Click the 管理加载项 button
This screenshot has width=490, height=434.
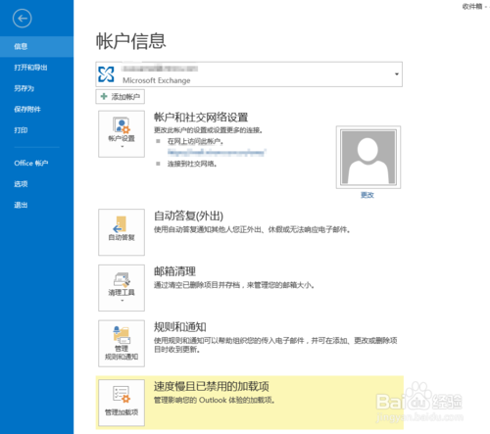122,403
